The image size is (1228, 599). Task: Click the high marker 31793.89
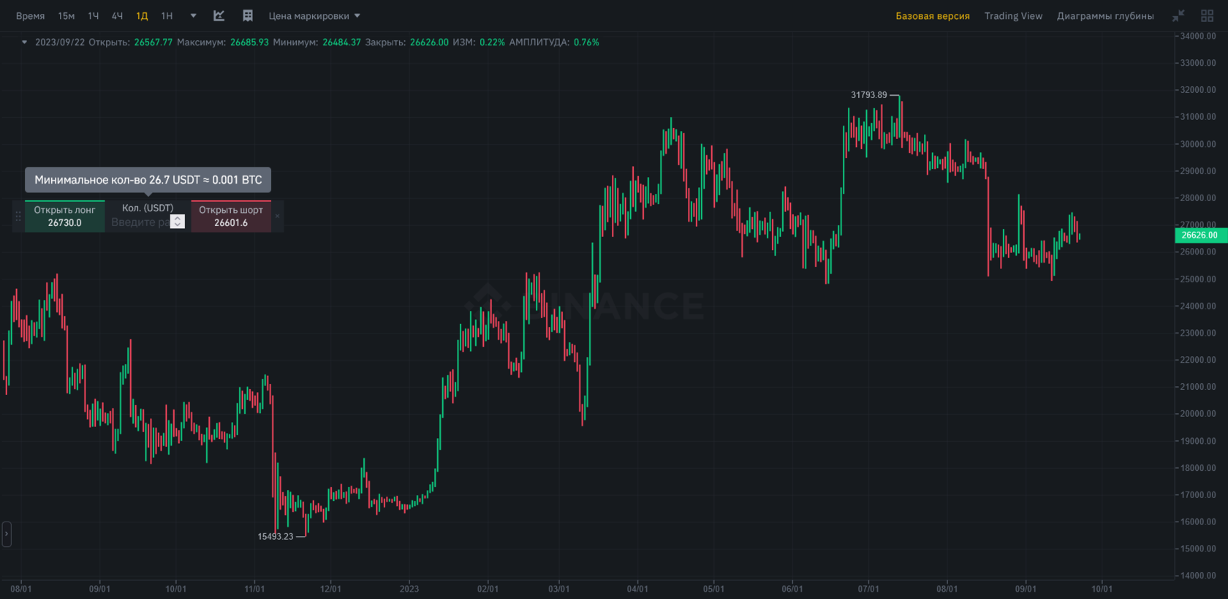point(869,95)
